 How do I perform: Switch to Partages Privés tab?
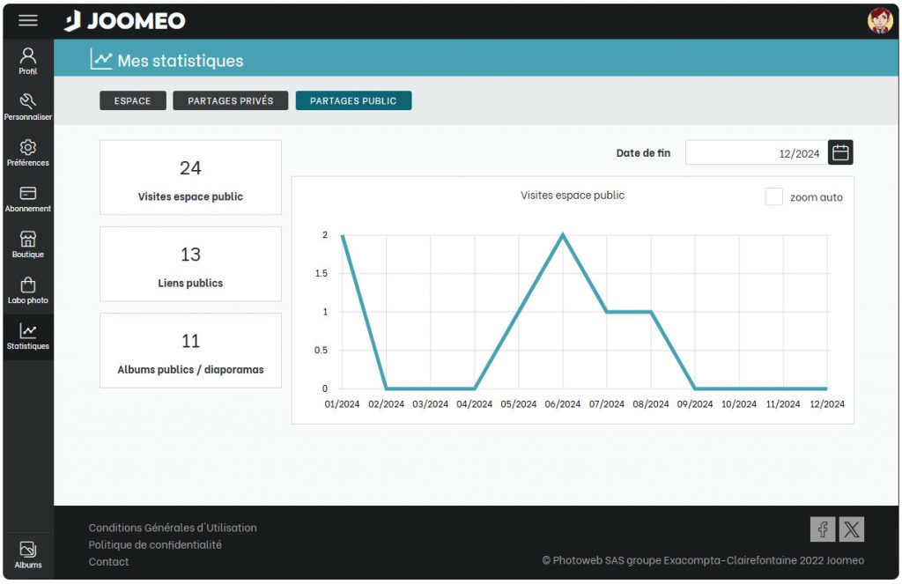point(231,101)
